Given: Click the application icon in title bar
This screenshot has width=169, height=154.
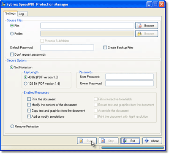Looking at the screenshot, I should 3,5.
